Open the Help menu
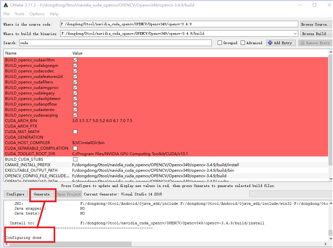The height and width of the screenshot is (248, 333). coord(54,14)
